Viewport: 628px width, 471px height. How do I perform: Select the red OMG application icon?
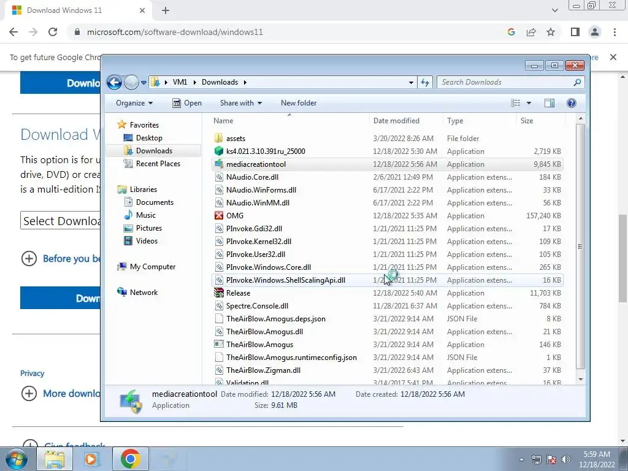pyautogui.click(x=219, y=215)
